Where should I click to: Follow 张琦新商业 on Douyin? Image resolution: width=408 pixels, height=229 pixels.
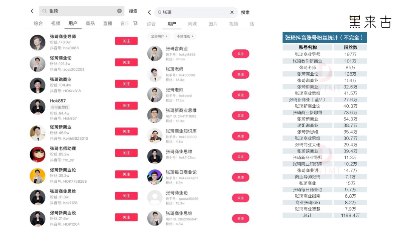(126, 131)
